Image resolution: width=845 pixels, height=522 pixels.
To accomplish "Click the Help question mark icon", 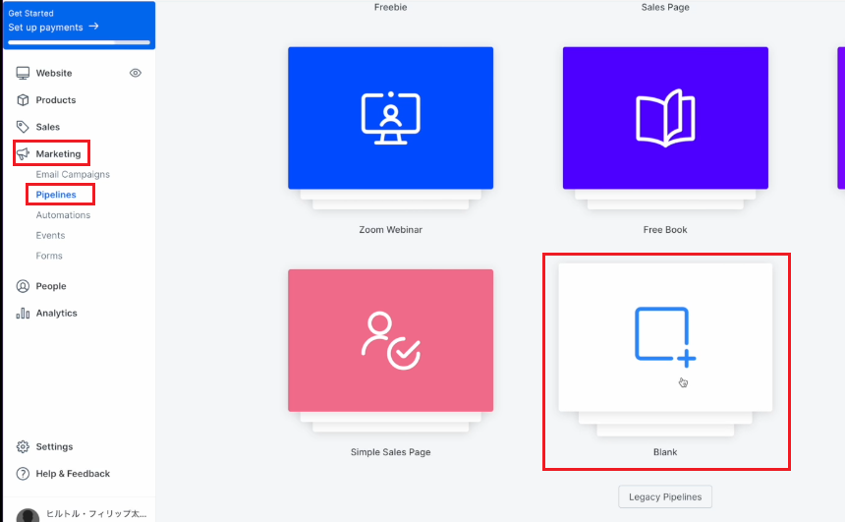I will coord(23,474).
